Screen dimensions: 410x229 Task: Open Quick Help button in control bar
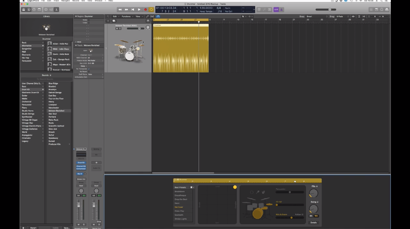point(34,10)
